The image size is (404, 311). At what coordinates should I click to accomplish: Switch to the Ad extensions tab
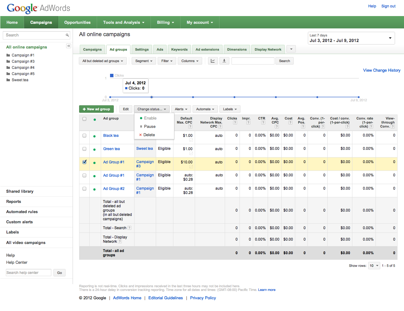pos(207,49)
